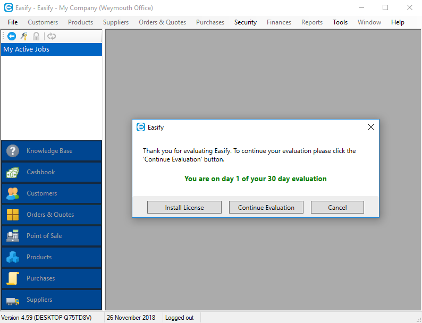Click the padlock icon in toolbar
The height and width of the screenshot is (323, 422).
pos(36,36)
